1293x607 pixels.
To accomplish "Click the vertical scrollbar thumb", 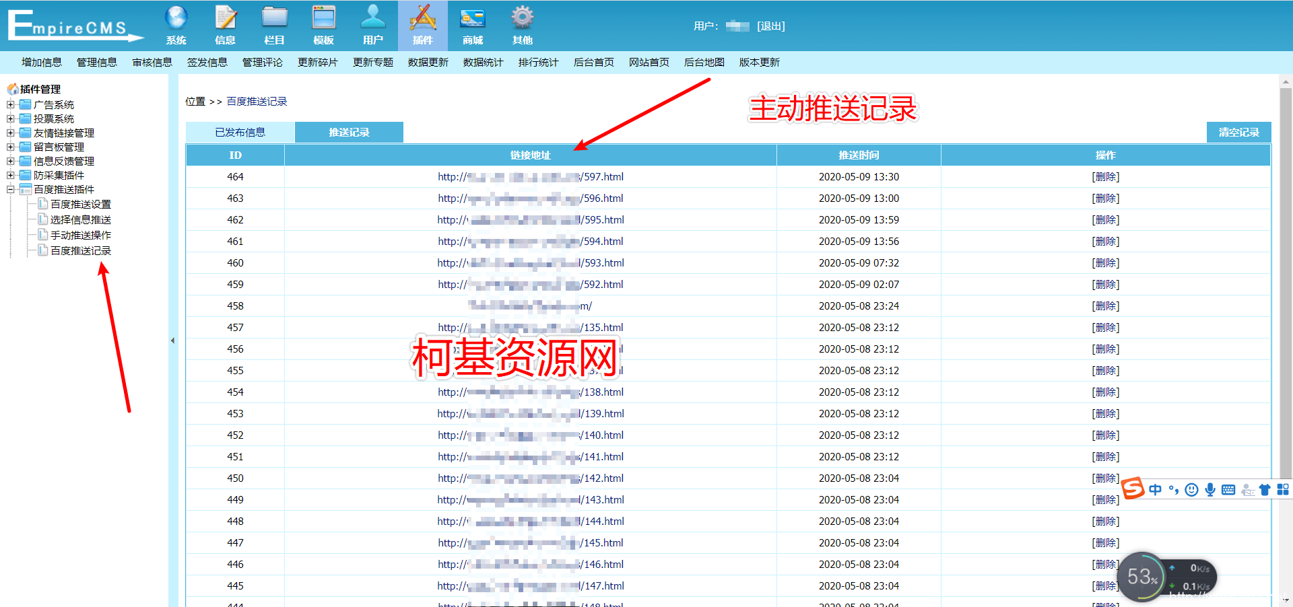I will coord(1286,283).
